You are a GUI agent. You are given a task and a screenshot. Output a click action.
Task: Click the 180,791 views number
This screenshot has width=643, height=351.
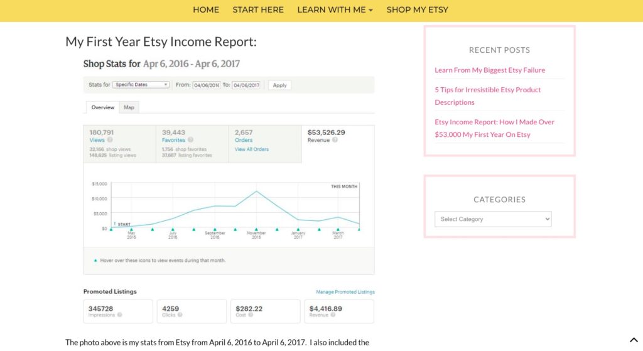pyautogui.click(x=102, y=132)
